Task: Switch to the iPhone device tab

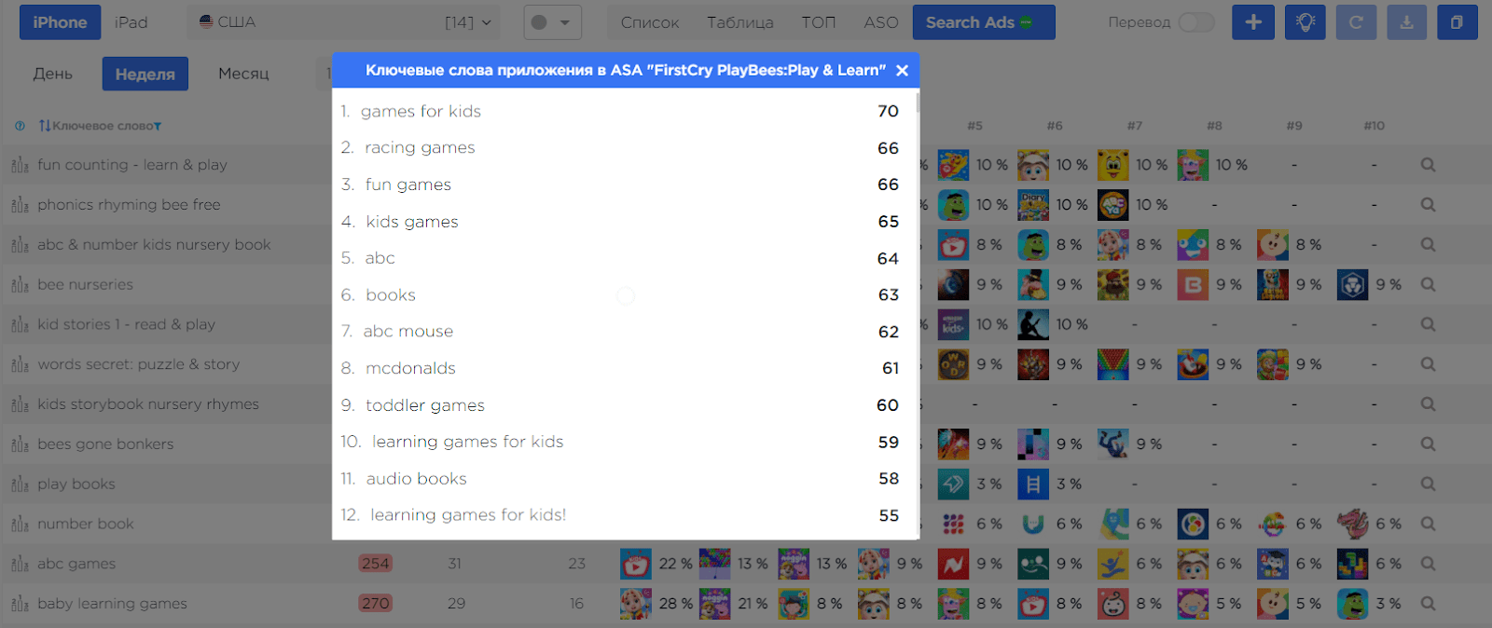Action: [60, 22]
